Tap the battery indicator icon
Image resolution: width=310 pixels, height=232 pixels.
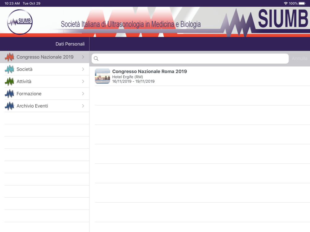[x=302, y=3]
